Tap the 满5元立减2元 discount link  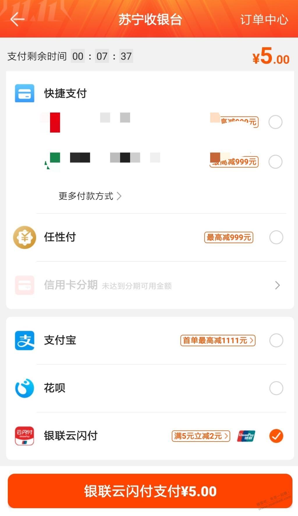pos(201,436)
